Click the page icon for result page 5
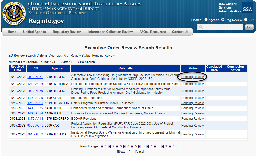Viewport: 256px width, 156px height. coord(132,146)
